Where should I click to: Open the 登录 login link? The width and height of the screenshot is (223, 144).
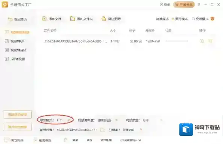(165, 4)
